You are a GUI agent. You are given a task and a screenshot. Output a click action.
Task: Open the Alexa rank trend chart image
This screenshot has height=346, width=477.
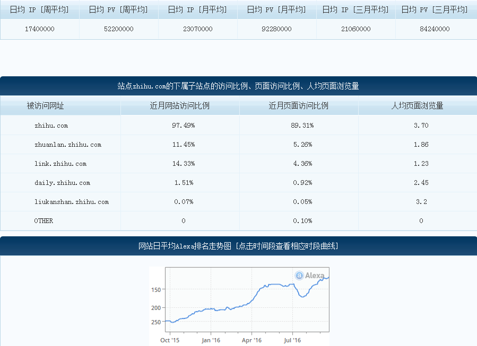pos(239,306)
